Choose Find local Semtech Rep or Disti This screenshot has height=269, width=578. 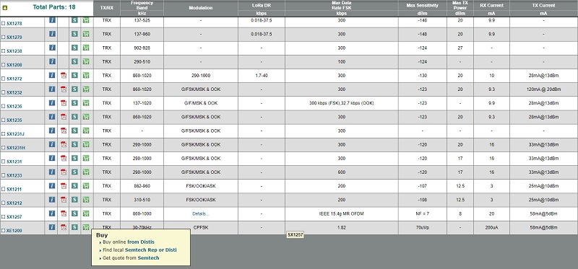click(139, 250)
